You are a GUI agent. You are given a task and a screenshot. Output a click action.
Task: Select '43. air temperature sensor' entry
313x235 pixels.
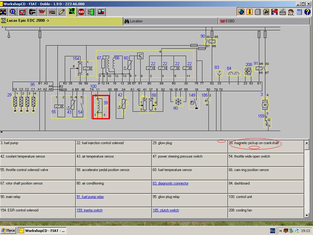coord(114,160)
